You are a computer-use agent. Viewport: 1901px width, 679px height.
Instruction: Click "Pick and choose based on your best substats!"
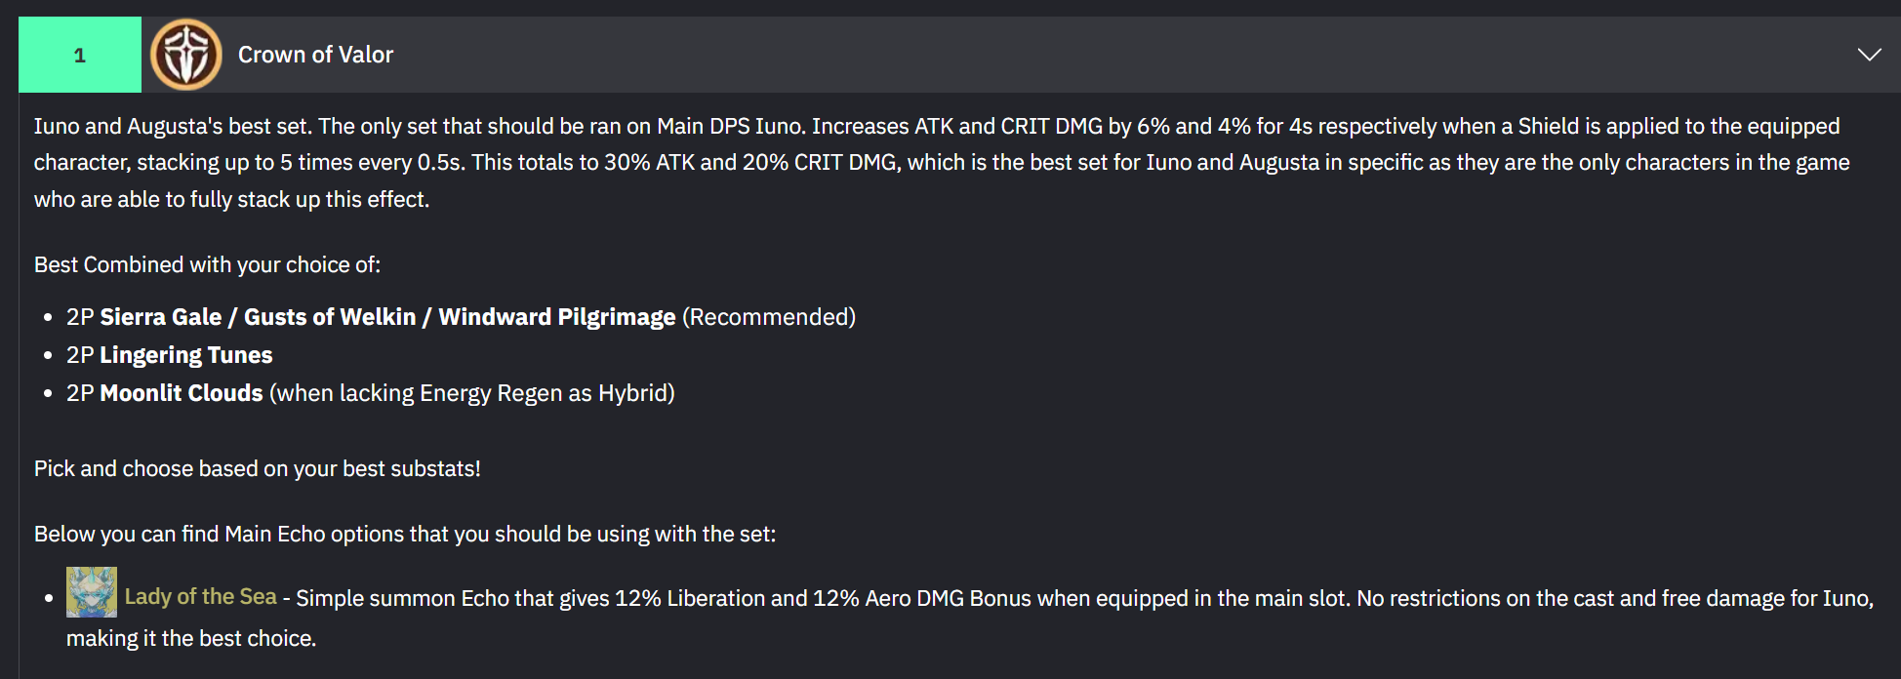[x=258, y=468]
